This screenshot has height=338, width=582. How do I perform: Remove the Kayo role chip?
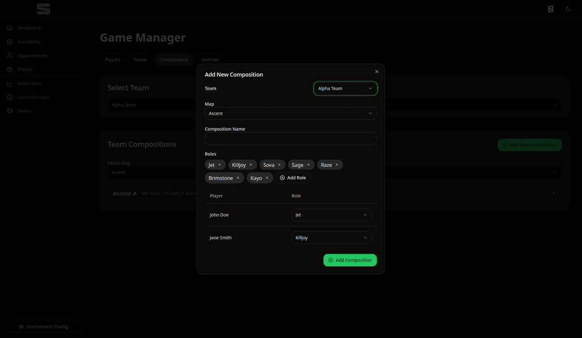pos(267,178)
